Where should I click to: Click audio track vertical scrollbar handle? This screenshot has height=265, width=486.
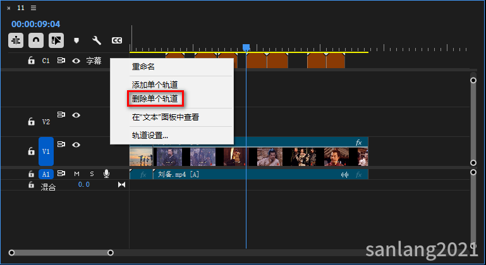[473, 172]
